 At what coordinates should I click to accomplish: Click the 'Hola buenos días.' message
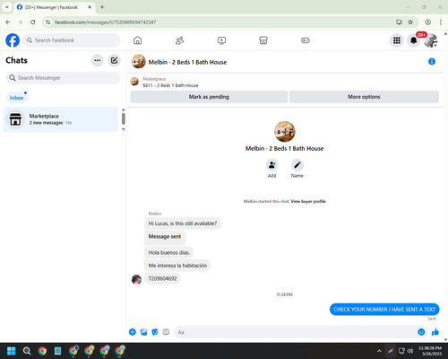click(x=169, y=252)
